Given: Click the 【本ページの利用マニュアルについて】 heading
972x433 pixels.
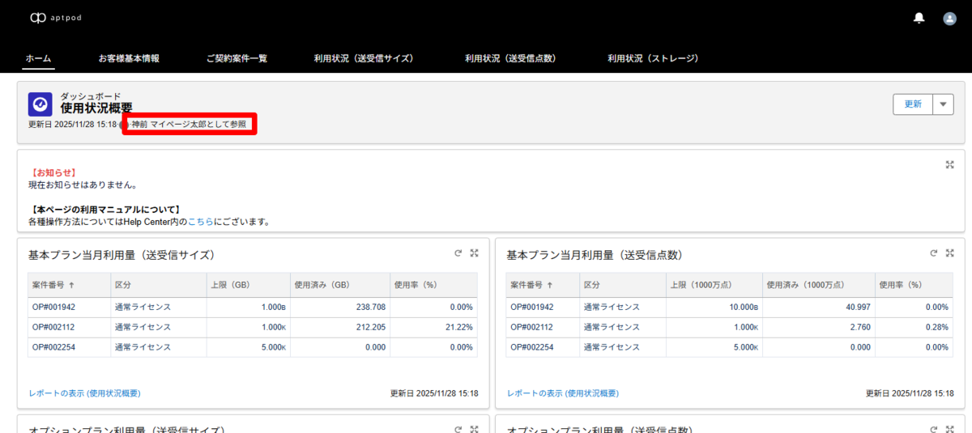Looking at the screenshot, I should point(104,210).
